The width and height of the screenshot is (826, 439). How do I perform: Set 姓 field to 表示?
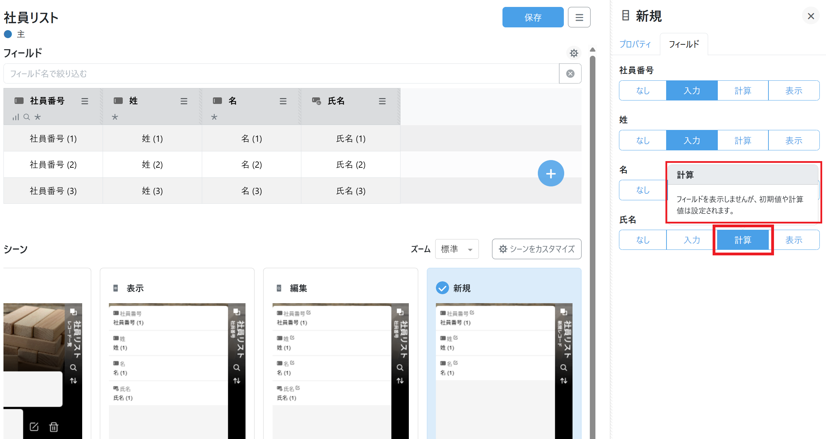(794, 140)
